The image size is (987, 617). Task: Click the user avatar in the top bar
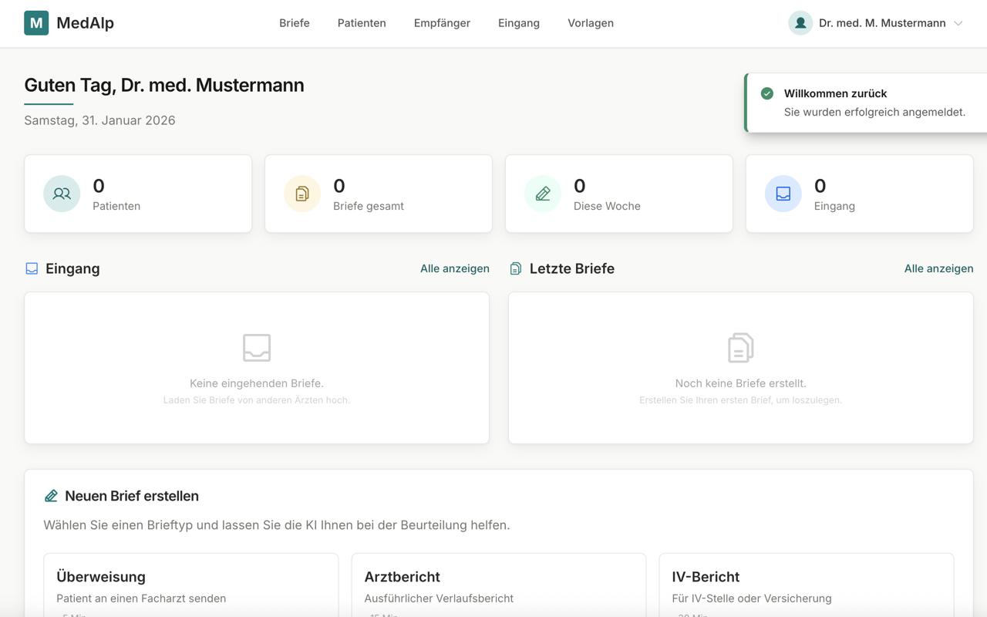800,22
